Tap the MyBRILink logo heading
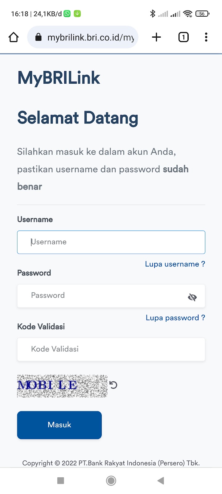This screenshot has height=494, width=222. pyautogui.click(x=59, y=78)
